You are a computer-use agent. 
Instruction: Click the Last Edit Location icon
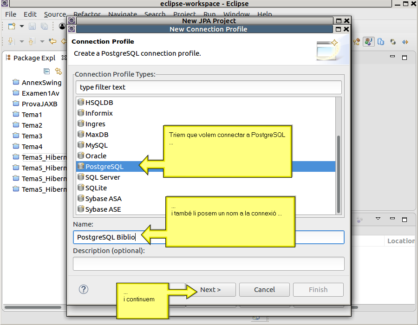pyautogui.click(x=52, y=41)
